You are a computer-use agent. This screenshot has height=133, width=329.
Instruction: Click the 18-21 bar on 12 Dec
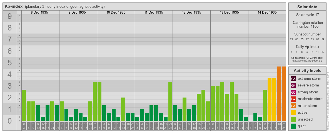pos(203,105)
